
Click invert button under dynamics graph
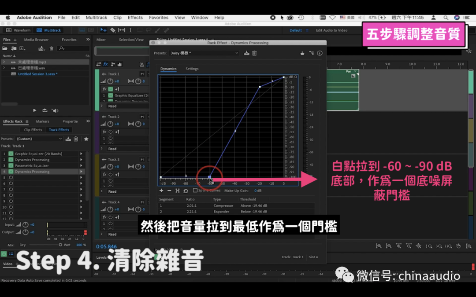pyautogui.click(x=178, y=191)
